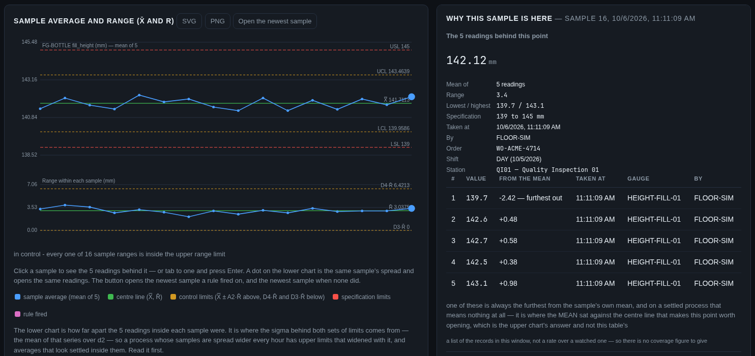Click the value 142.7 in reading 3

point(477,241)
